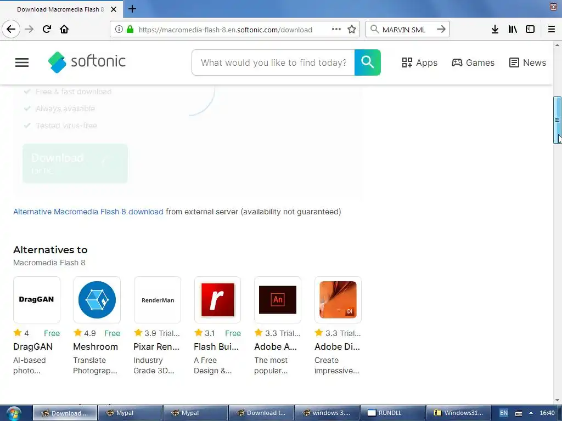Show site information icon in address bar
This screenshot has width=562, height=421.
coord(119,30)
